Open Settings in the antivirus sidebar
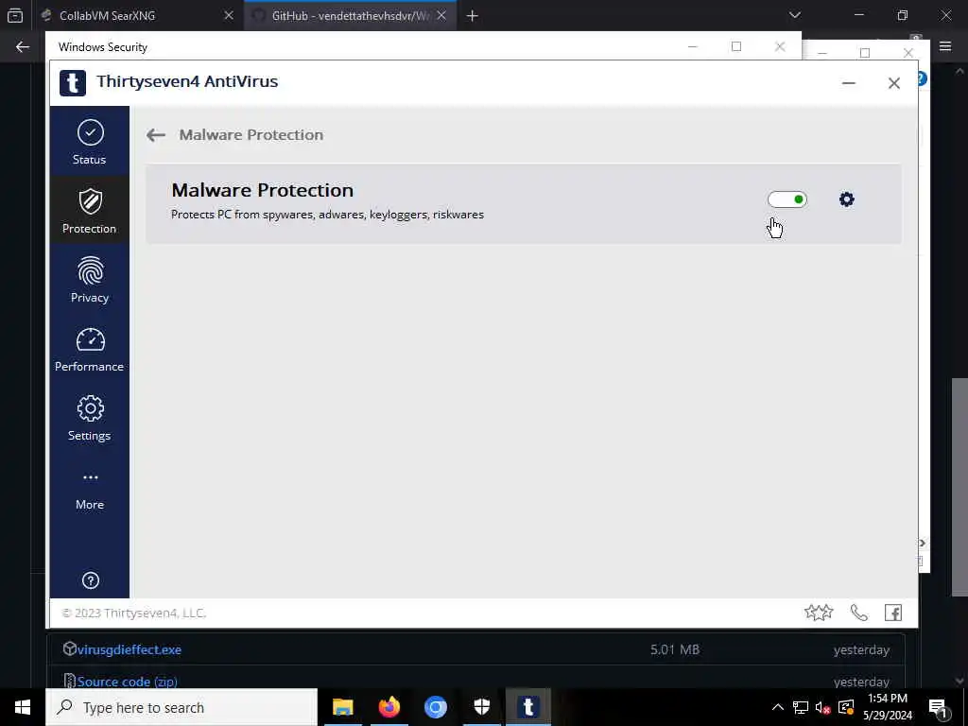Viewport: 968px width, 726px height. click(x=90, y=419)
